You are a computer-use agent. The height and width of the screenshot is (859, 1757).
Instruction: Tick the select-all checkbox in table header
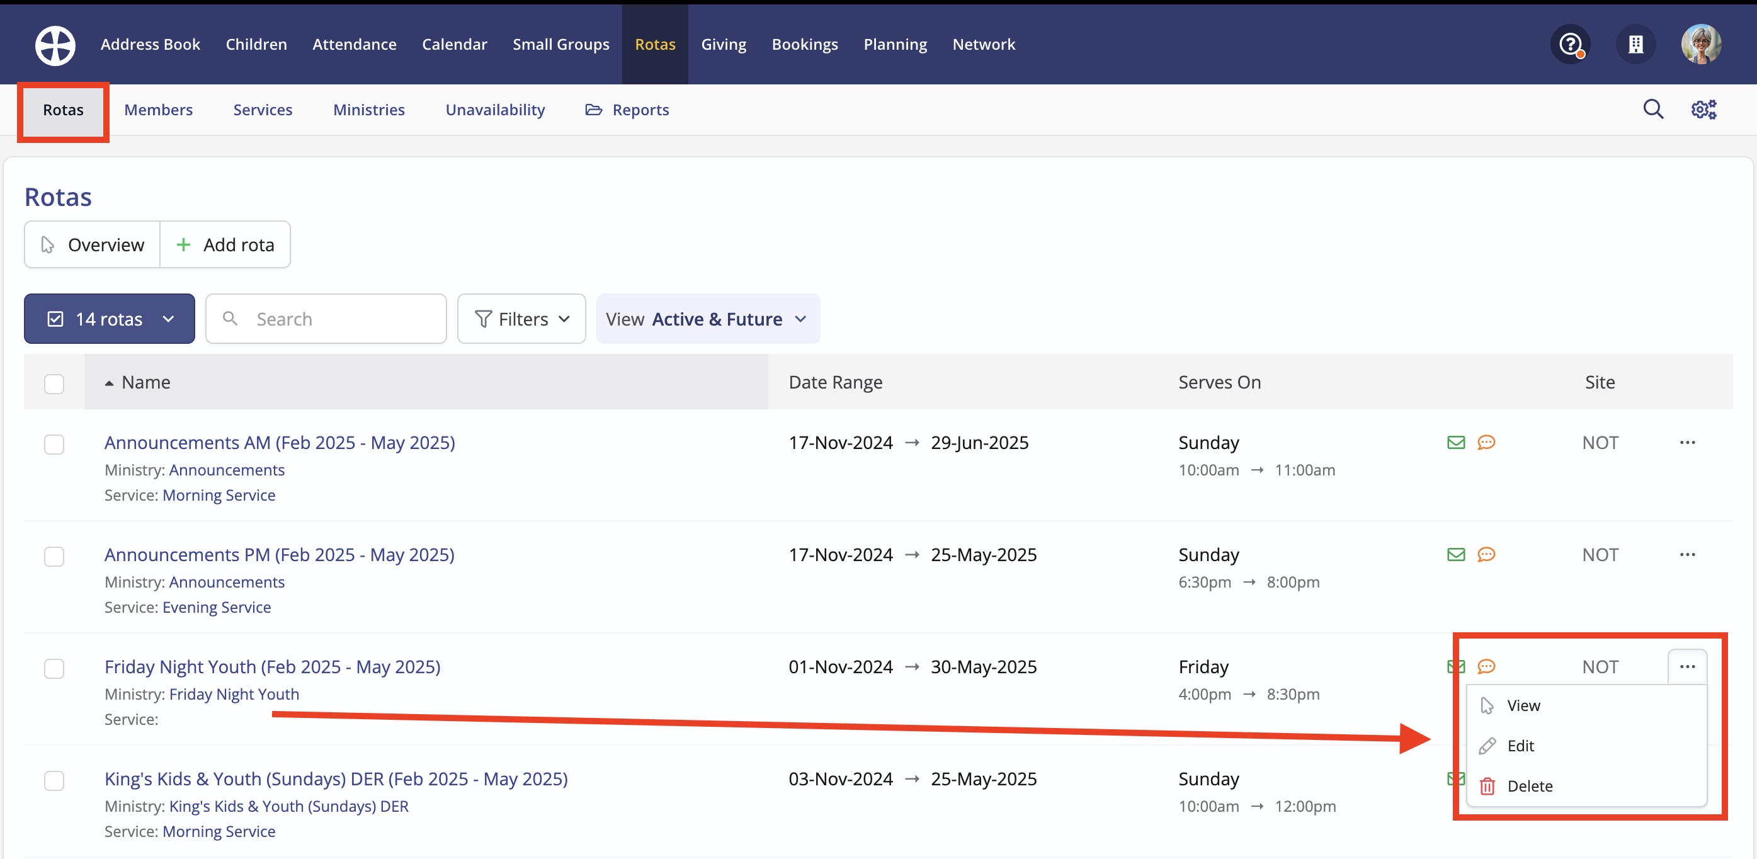(54, 384)
